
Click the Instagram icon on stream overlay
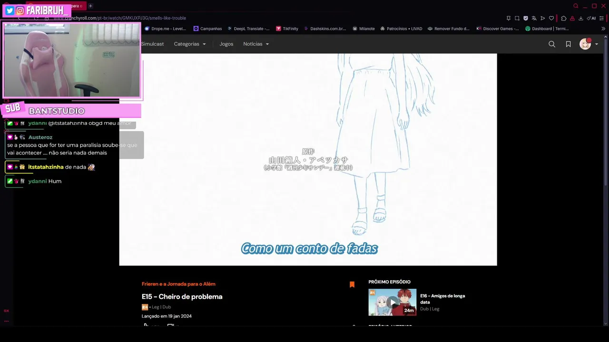[20, 10]
